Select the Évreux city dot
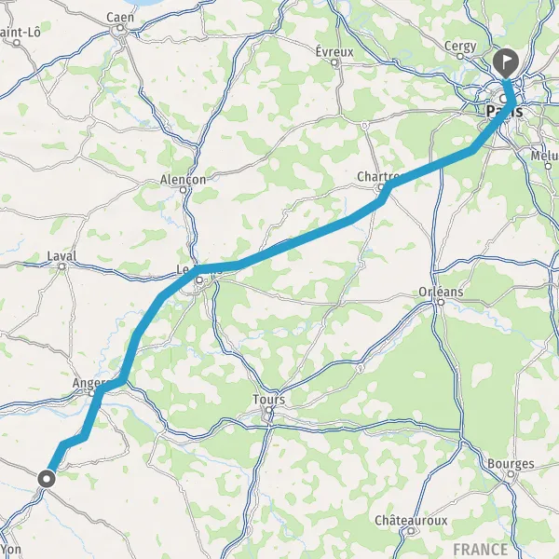This screenshot has height=559, width=559. [334, 62]
